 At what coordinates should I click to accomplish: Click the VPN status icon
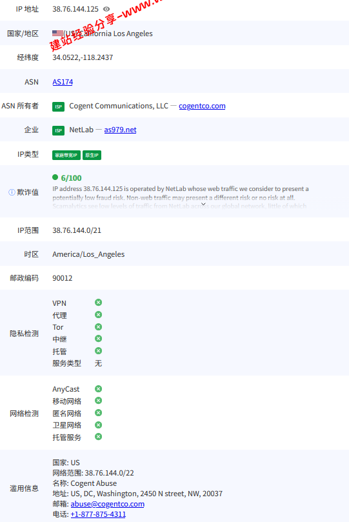click(x=98, y=302)
